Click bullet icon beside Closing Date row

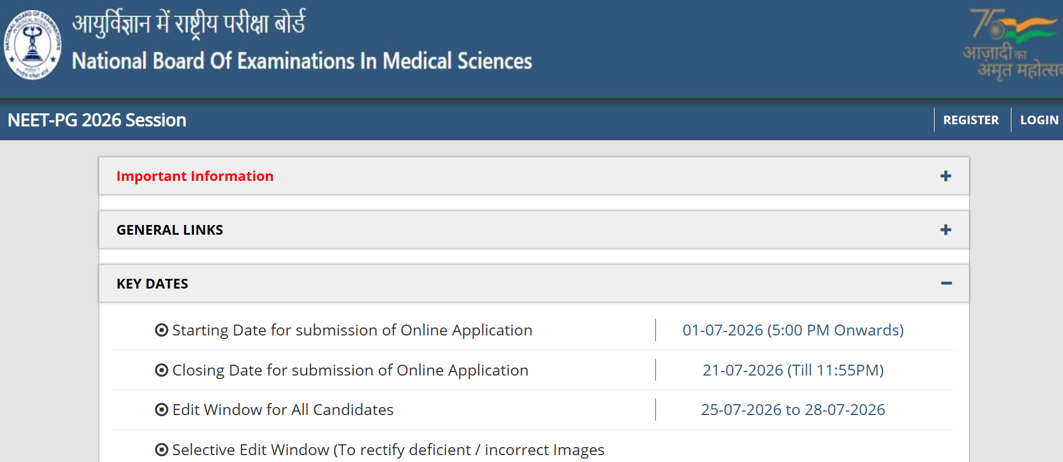click(162, 370)
